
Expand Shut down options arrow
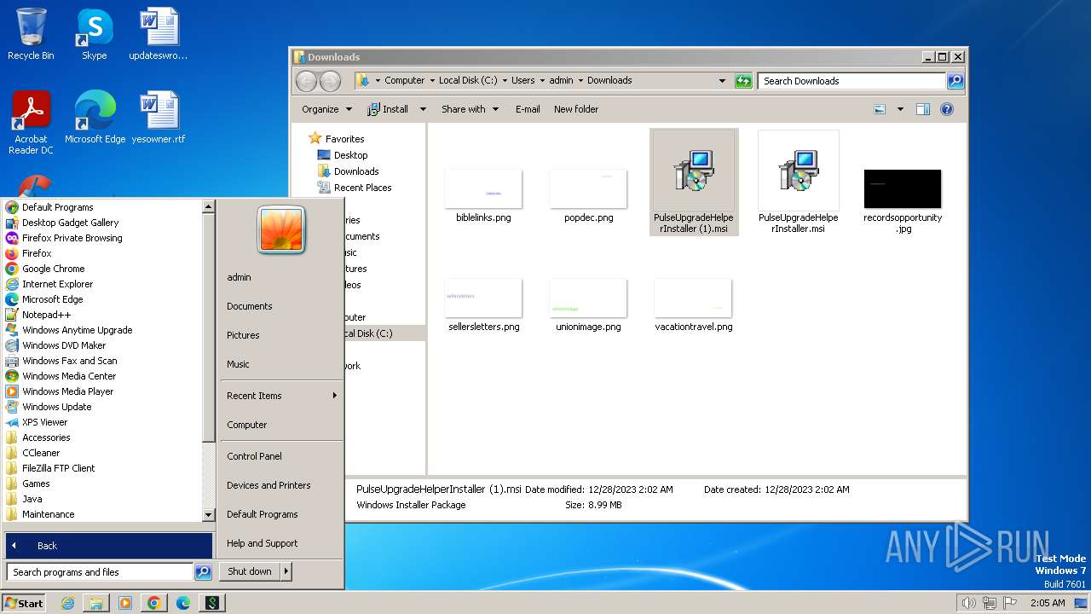pos(286,571)
